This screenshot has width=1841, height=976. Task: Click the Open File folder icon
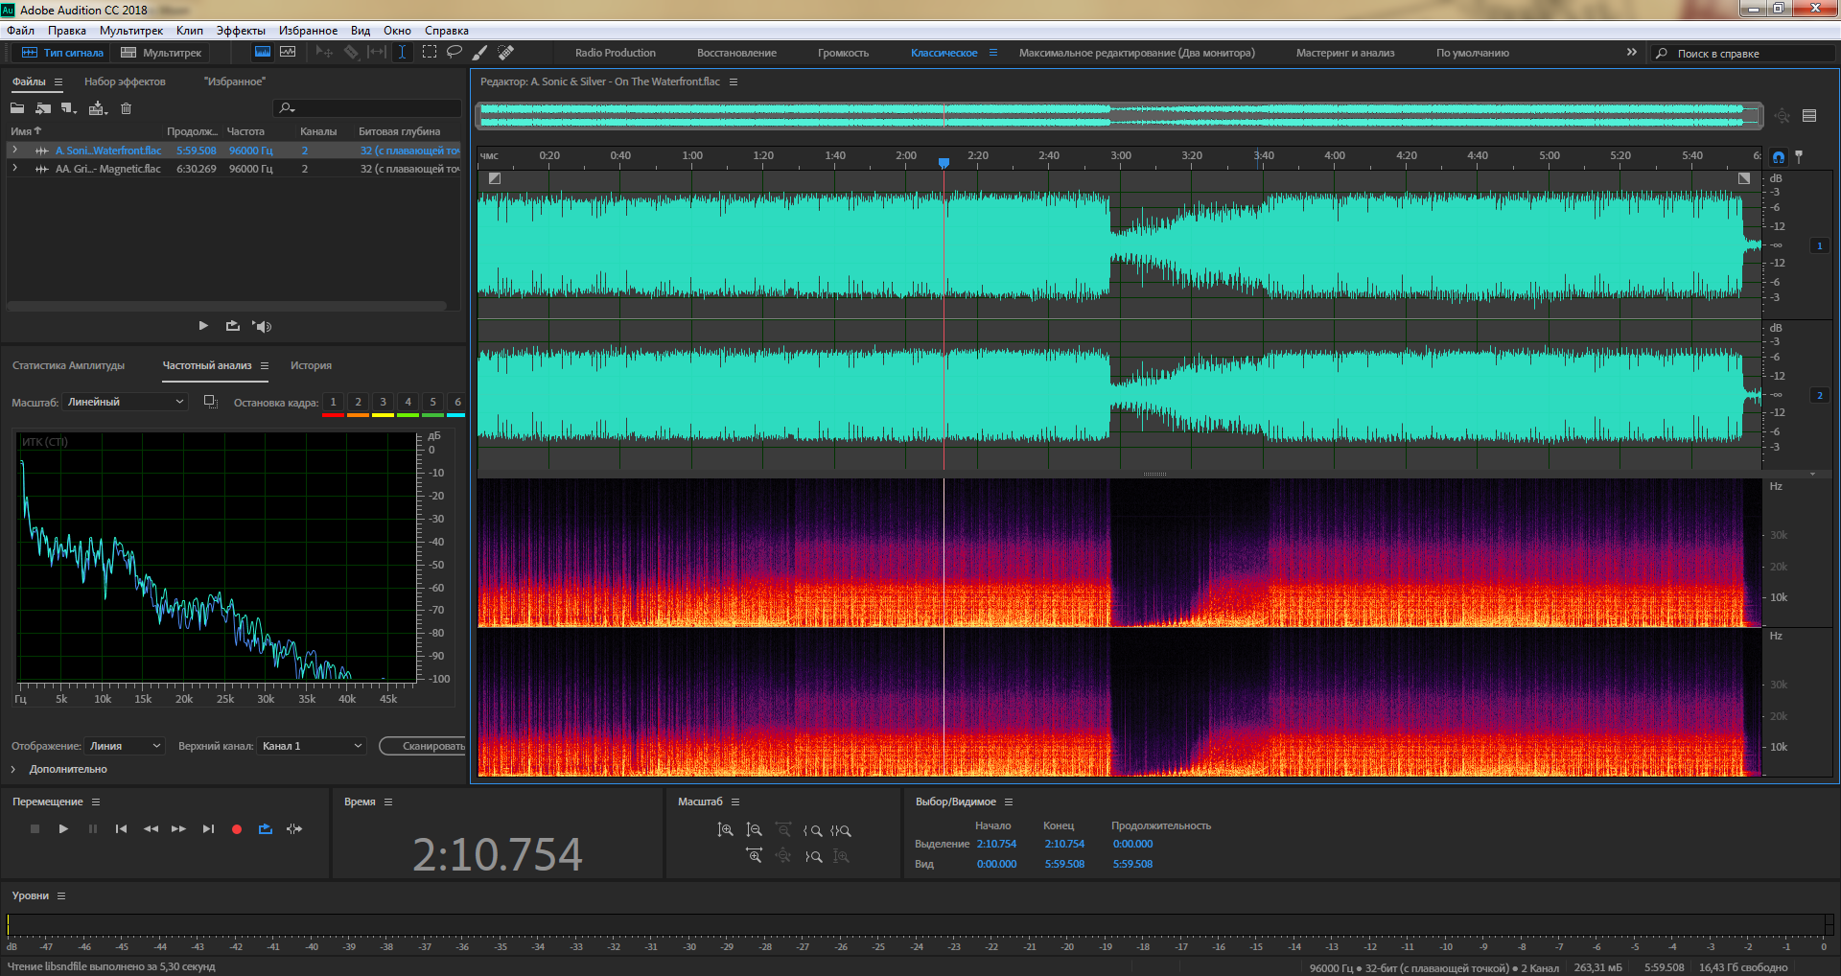coord(17,108)
